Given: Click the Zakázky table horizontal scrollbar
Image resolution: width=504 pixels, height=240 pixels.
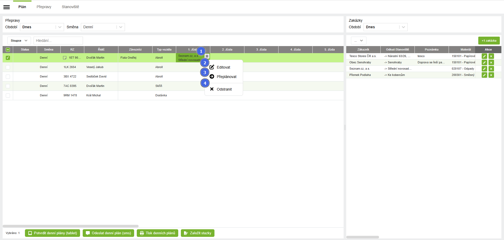Looking at the screenshot, I should (x=363, y=237).
